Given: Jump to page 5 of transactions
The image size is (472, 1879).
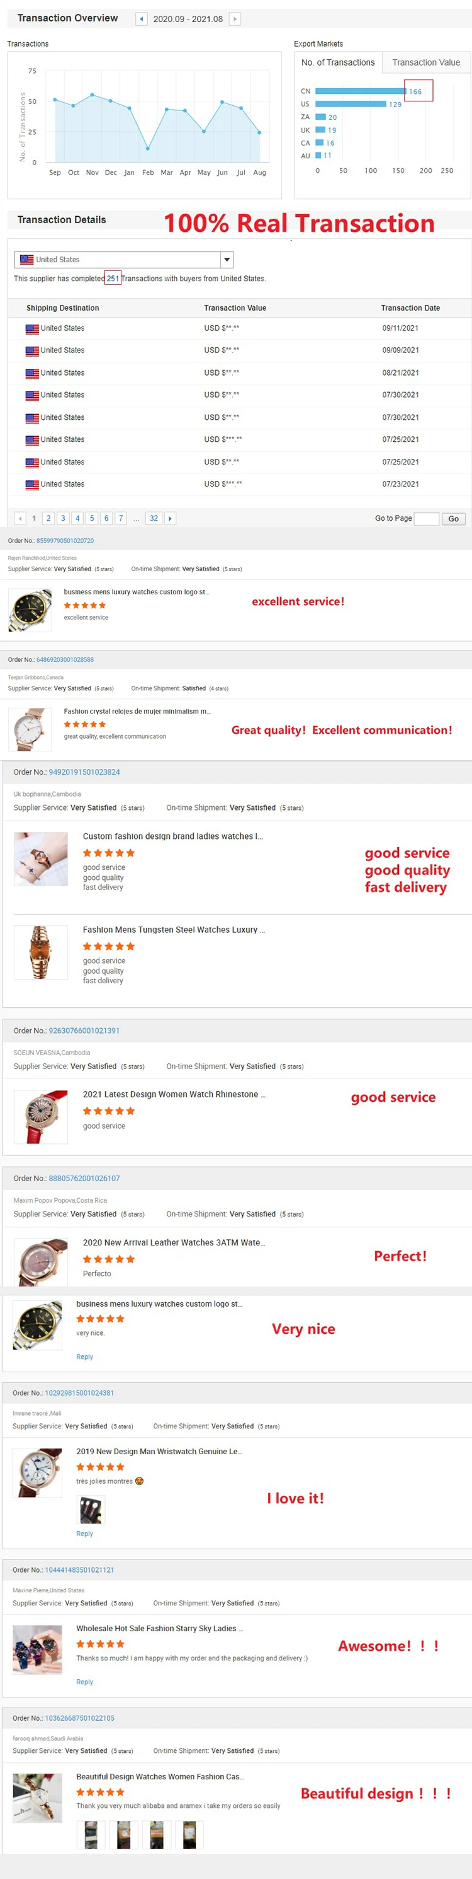Looking at the screenshot, I should pyautogui.click(x=92, y=519).
